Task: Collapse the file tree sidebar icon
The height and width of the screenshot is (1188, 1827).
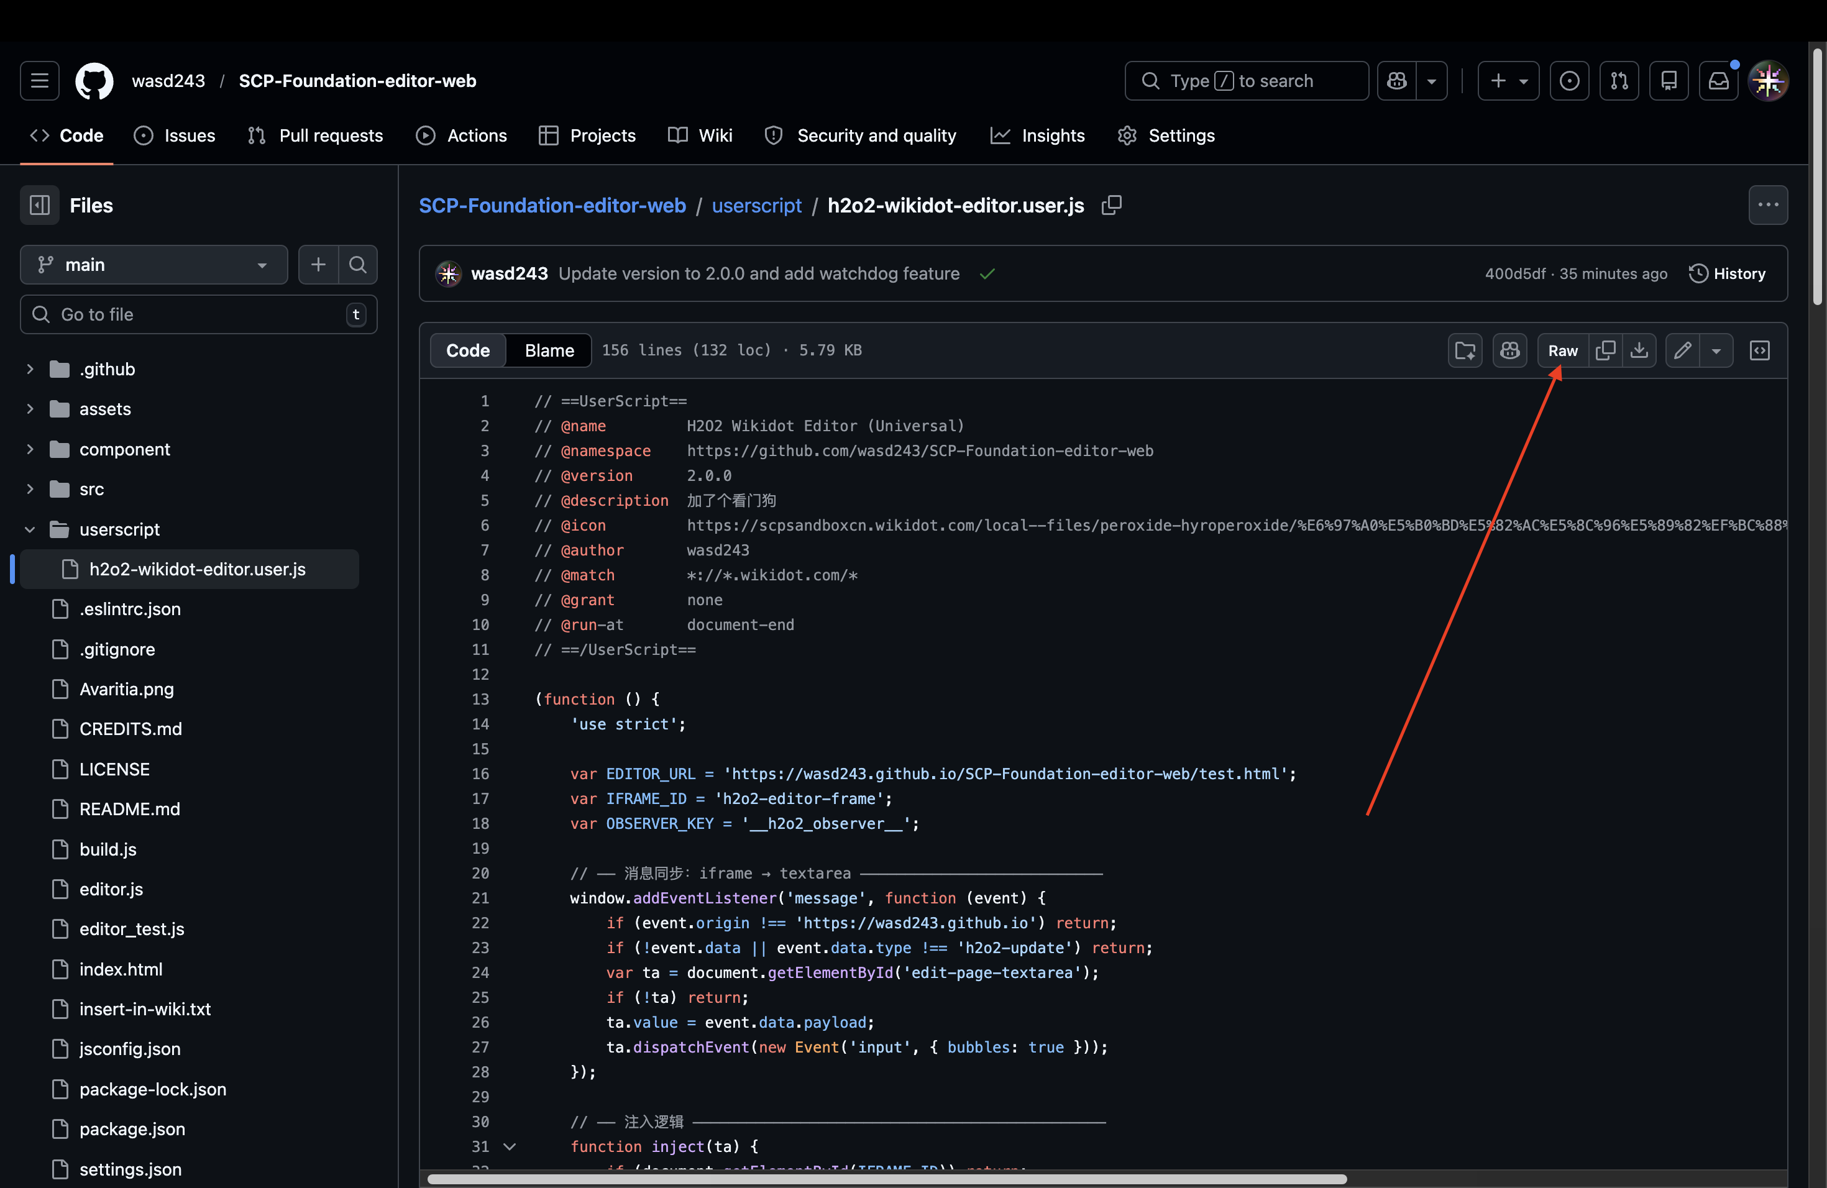Action: pyautogui.click(x=39, y=205)
